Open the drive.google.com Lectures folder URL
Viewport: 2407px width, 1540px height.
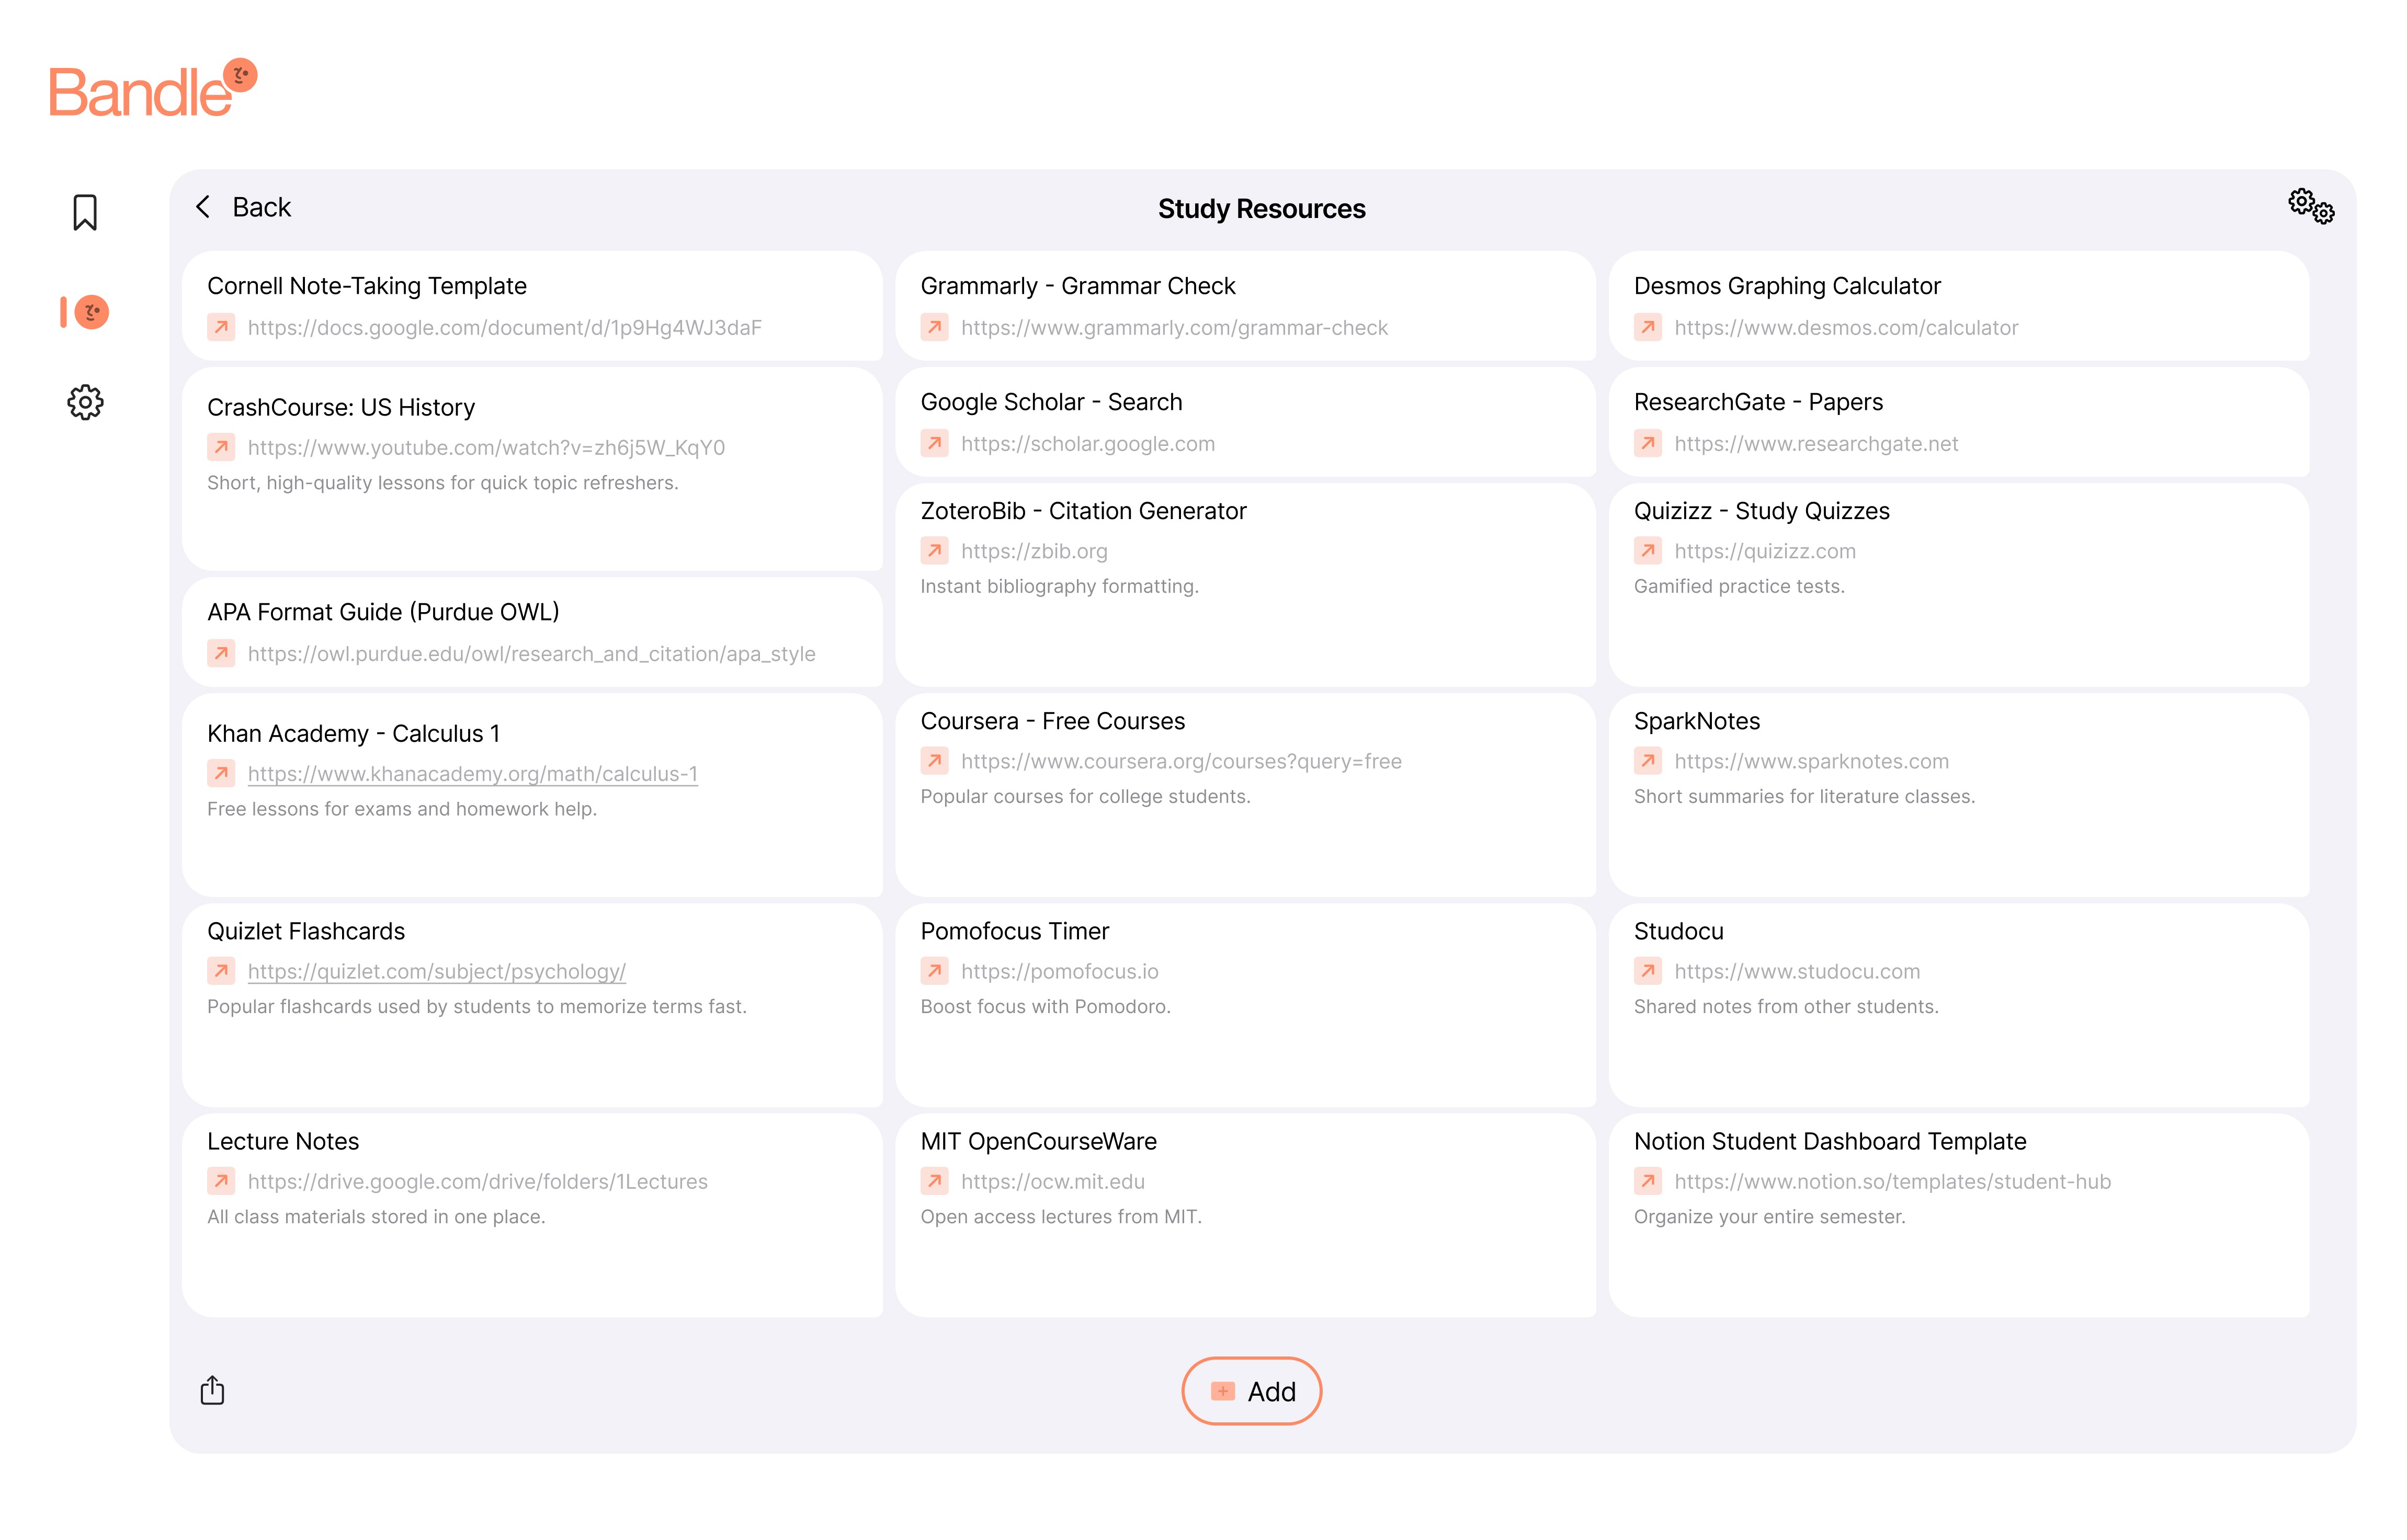pos(477,1182)
